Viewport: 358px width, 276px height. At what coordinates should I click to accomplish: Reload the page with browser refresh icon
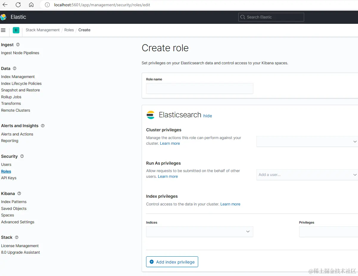click(18, 5)
